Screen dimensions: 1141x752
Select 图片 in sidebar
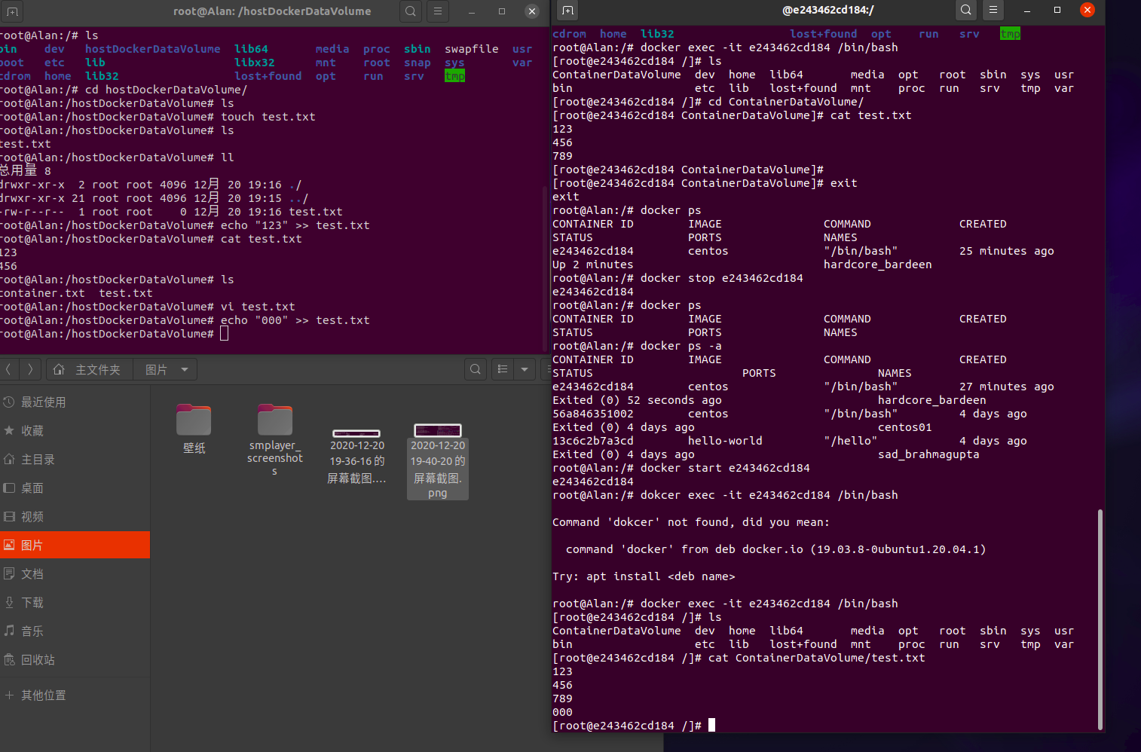[x=75, y=546]
